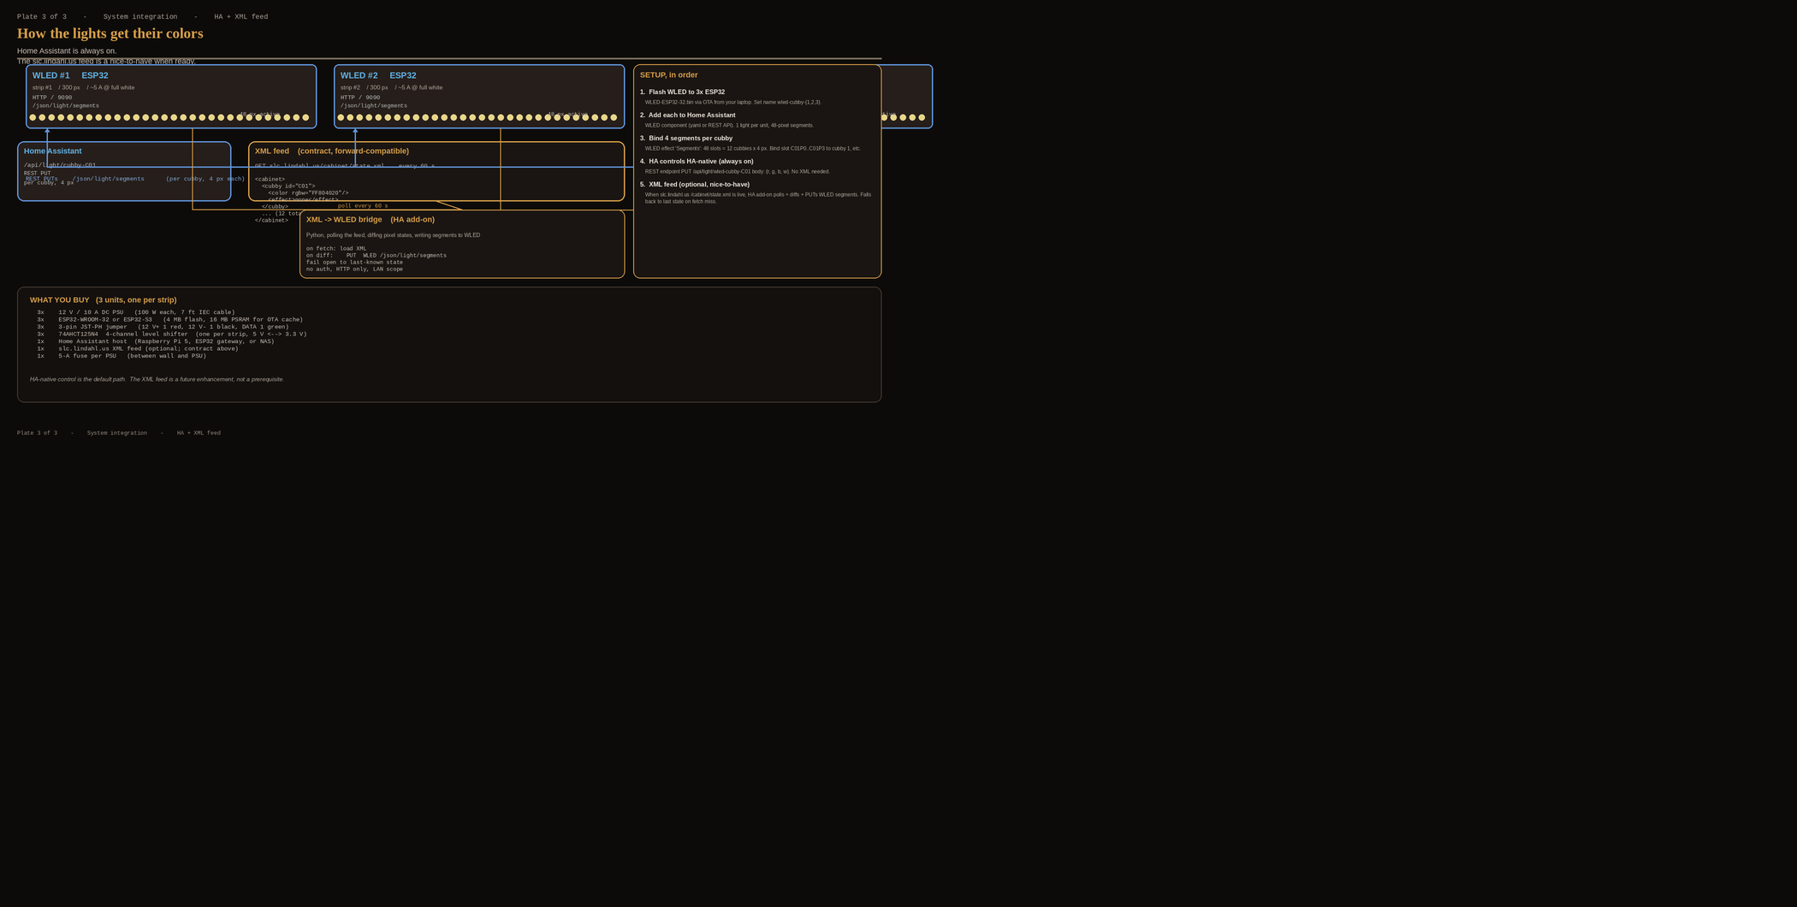This screenshot has width=1797, height=907.
Task: Click the "SETUP, in order" heading
Action: (x=669, y=75)
